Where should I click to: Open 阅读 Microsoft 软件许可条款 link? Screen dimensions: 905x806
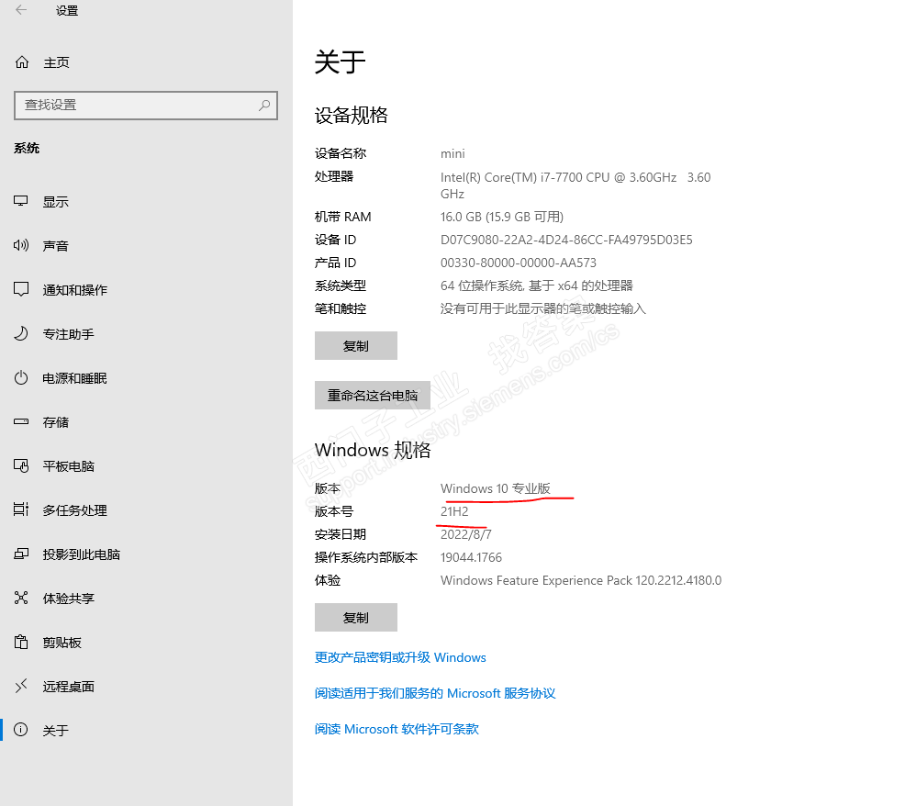[x=397, y=729]
